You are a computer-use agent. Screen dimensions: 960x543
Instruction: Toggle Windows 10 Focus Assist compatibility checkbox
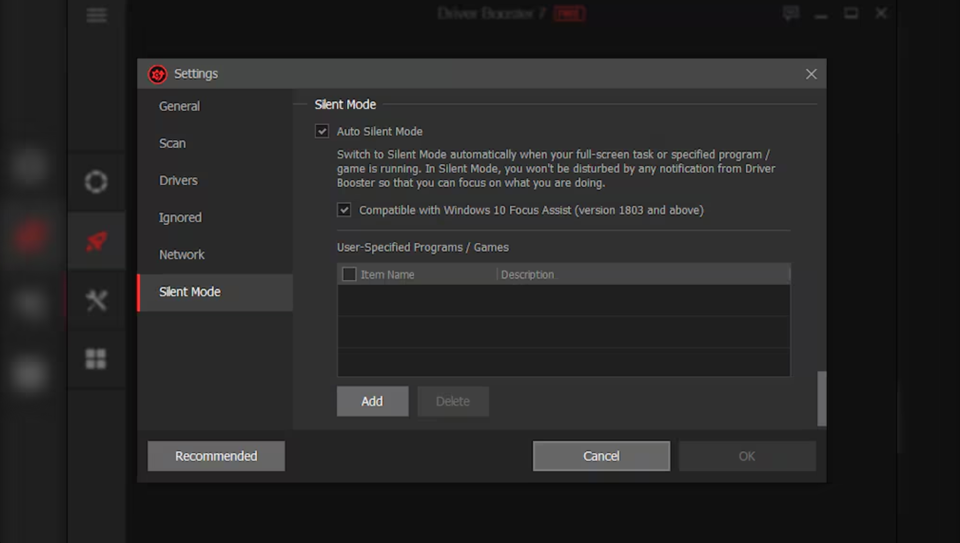344,210
